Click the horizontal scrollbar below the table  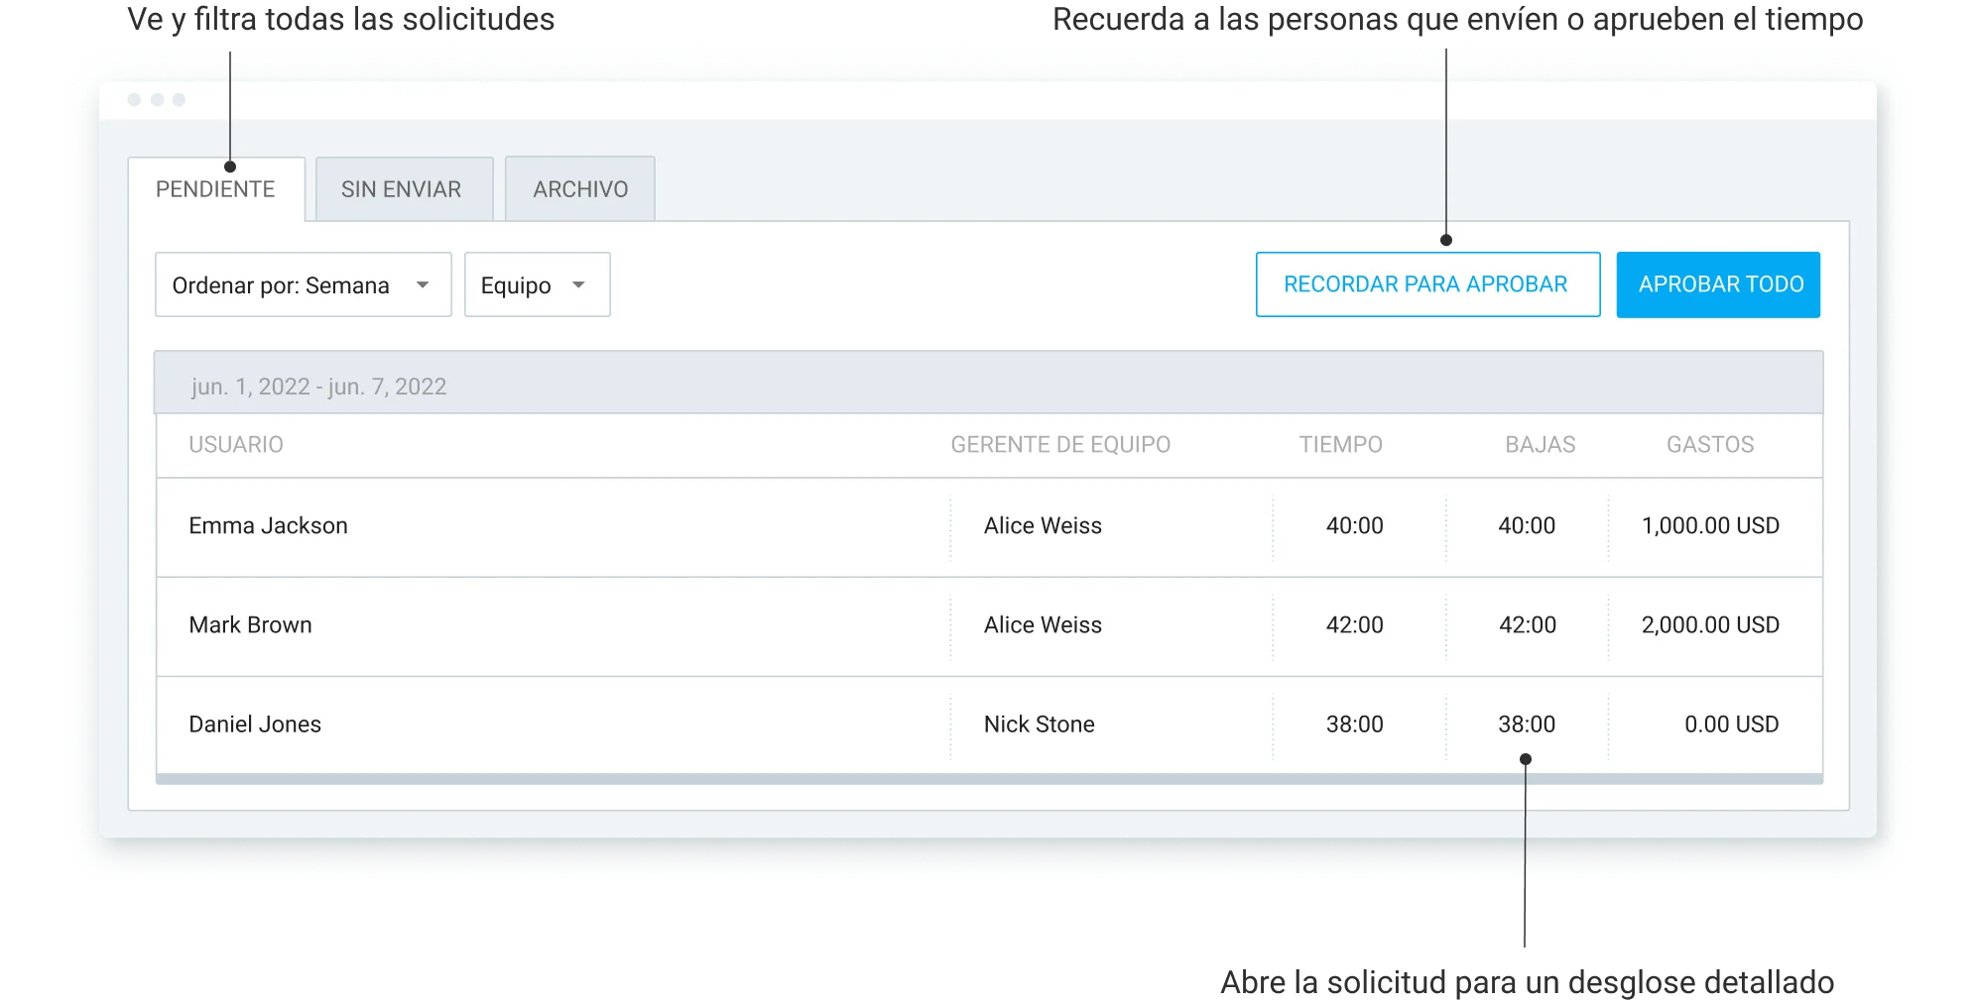point(988,779)
